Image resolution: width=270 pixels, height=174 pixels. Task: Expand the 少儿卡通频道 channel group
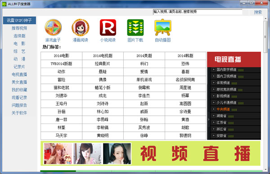pos(214,103)
